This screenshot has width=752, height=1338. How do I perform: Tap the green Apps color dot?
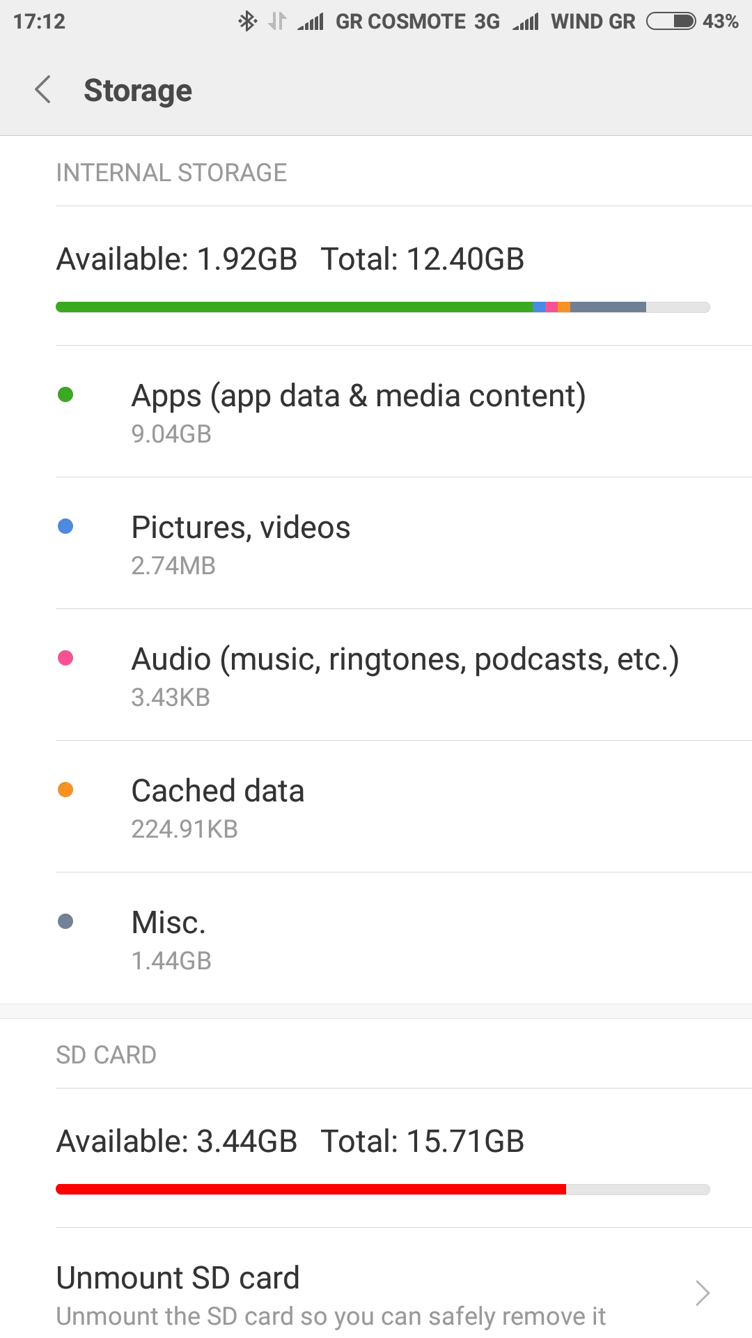[65, 395]
